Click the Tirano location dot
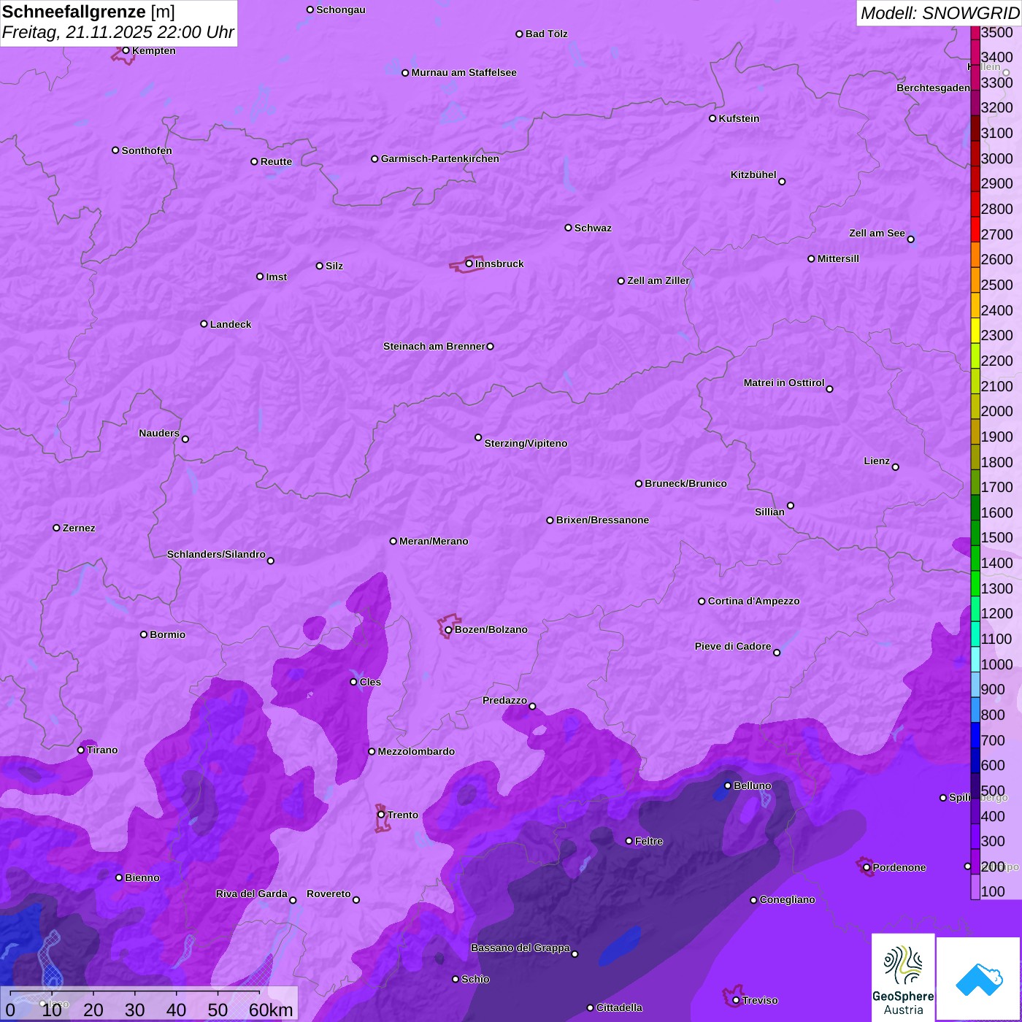This screenshot has height=1022, width=1022. (81, 750)
